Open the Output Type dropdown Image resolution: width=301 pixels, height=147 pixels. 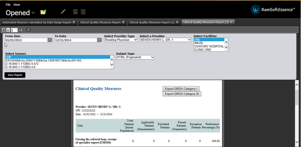[x=152, y=57]
